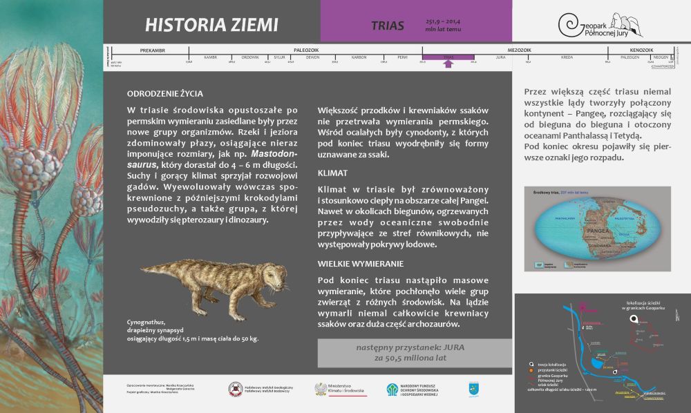Click the HISTORIA ZIEMI title heading
This screenshot has height=413, width=691.
click(211, 23)
